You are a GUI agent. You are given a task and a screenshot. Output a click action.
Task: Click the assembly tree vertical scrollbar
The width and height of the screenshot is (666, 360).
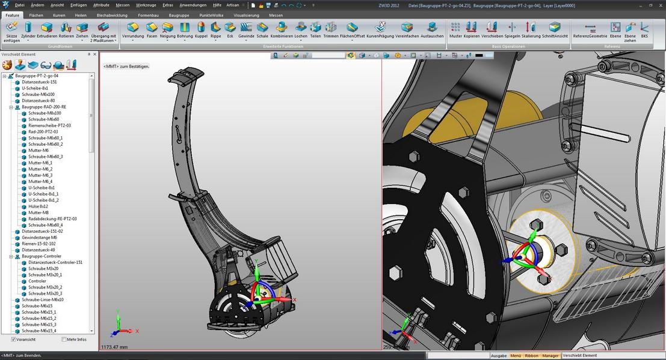coord(91,203)
